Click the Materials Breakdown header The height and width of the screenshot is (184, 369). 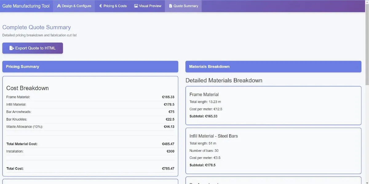tap(273, 67)
